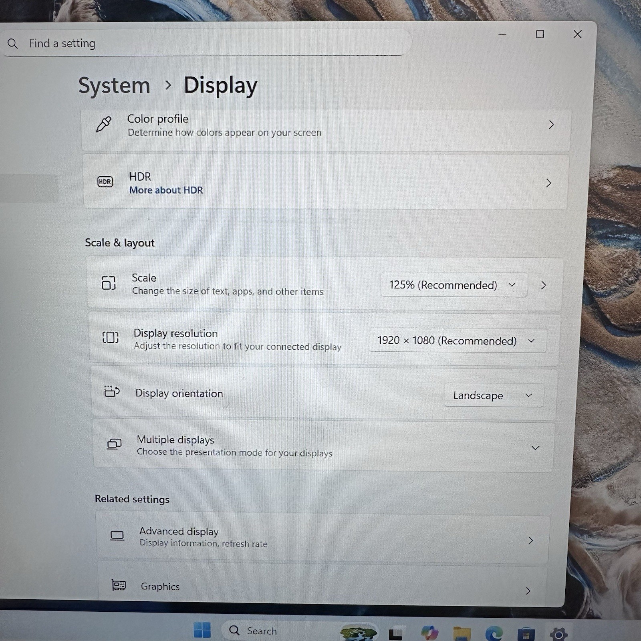Click the chevron arrow for Color profile

click(551, 125)
